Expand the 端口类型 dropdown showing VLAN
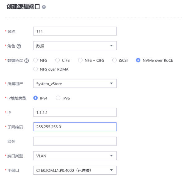Screen dimensions: 189x178 pyautogui.click(x=75, y=156)
